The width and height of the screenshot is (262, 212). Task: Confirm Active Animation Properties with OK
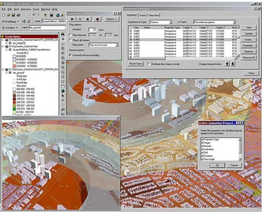point(217,165)
